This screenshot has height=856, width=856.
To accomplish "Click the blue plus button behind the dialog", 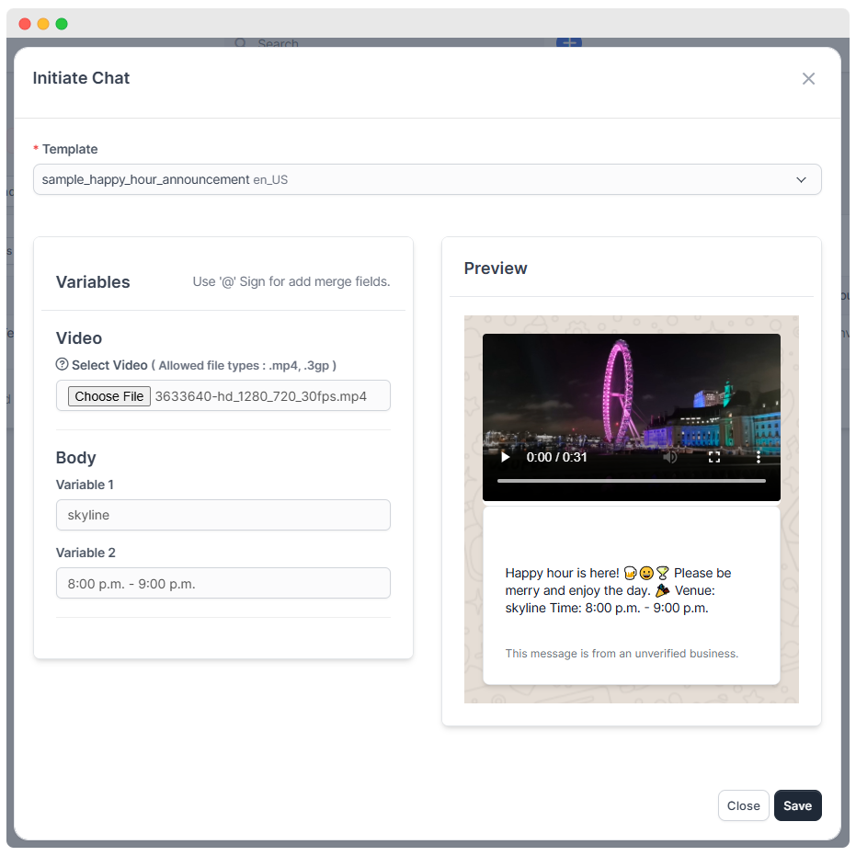I will pos(569,42).
